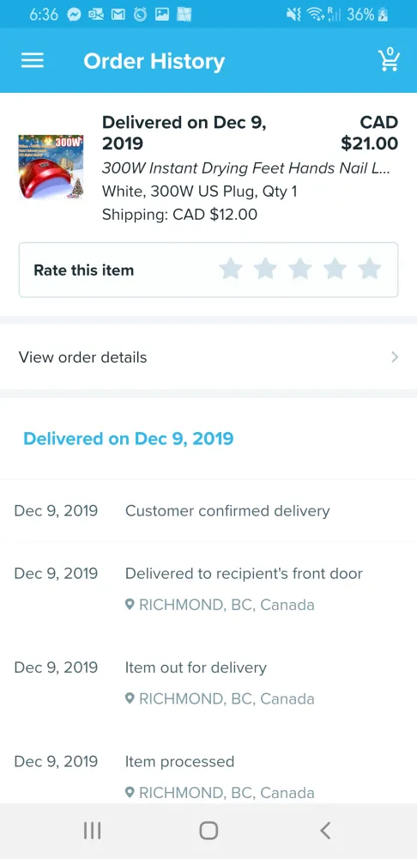
Task: Rate the item one star
Action: (x=231, y=270)
